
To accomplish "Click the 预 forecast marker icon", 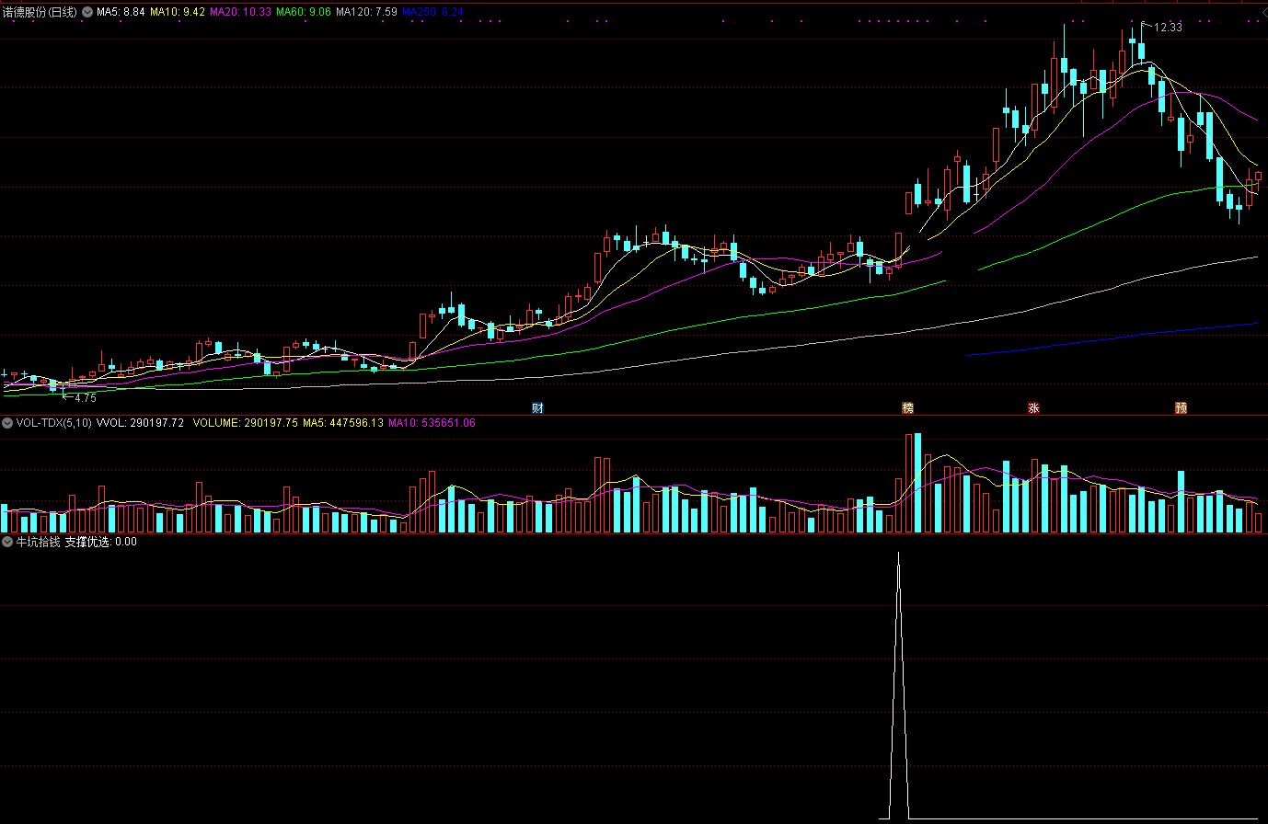I will pyautogui.click(x=1181, y=407).
